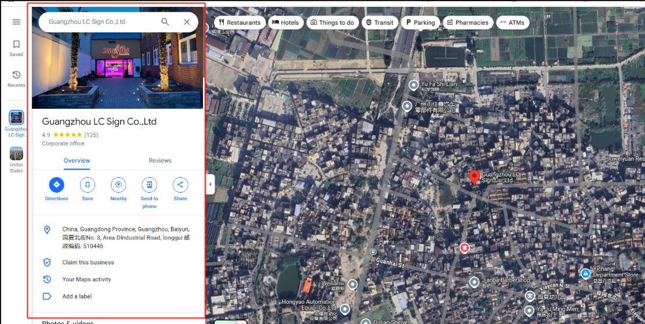The width and height of the screenshot is (645, 324).
Task: Open the hamburger main menu
Action: (16, 22)
